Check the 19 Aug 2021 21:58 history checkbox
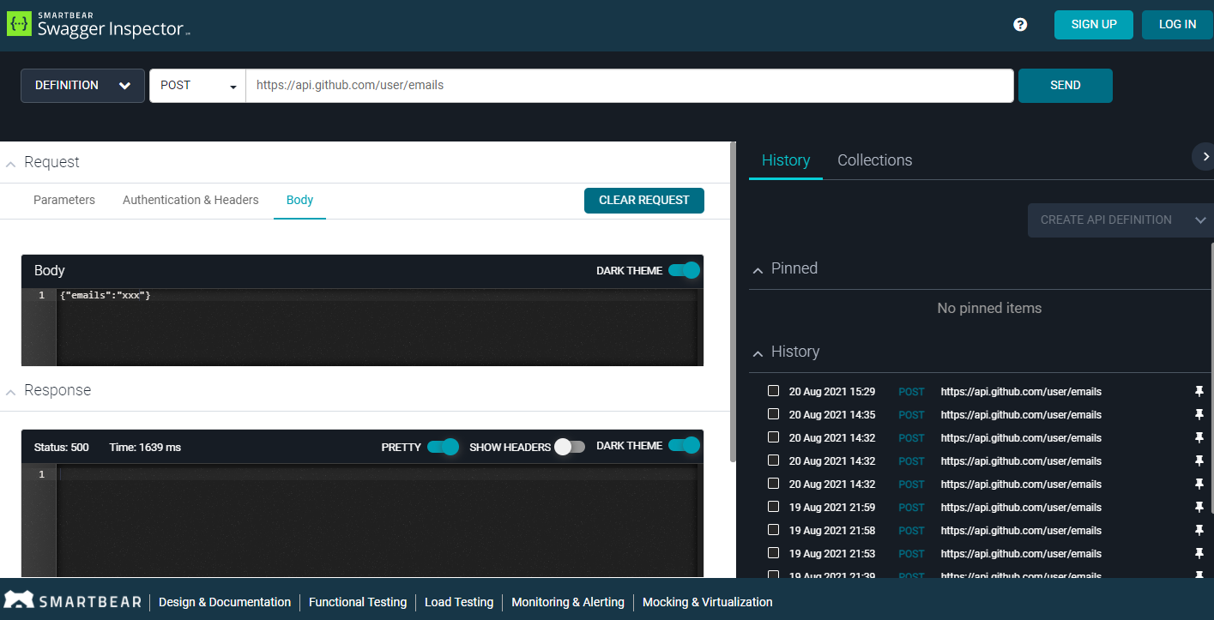This screenshot has width=1214, height=620. [773, 530]
